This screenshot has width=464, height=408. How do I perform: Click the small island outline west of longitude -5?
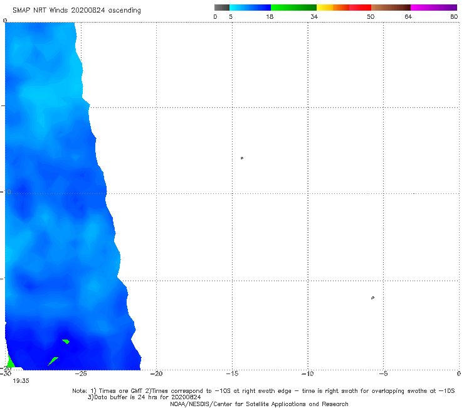click(372, 298)
